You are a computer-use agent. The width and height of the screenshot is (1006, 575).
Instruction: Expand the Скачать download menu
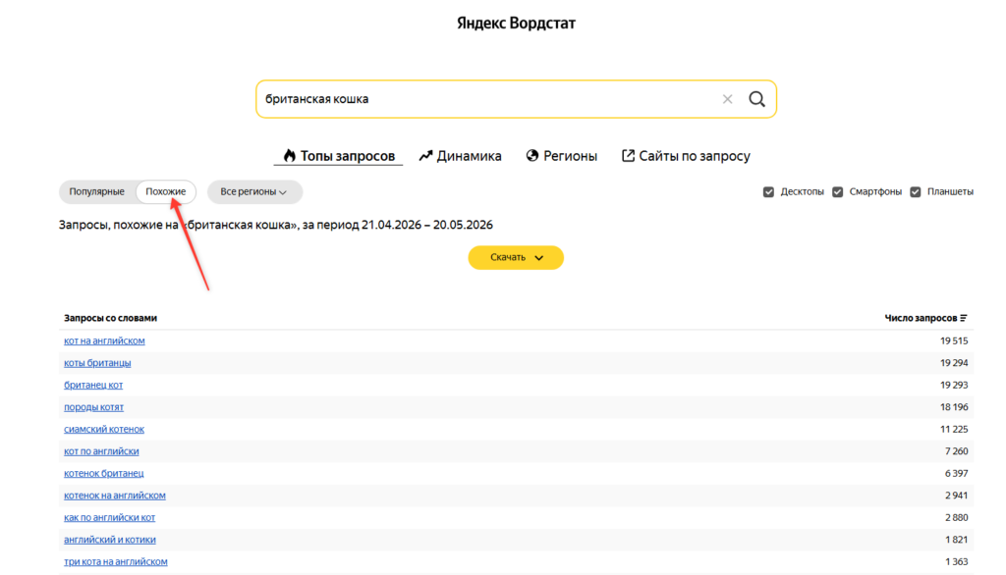coord(516,258)
